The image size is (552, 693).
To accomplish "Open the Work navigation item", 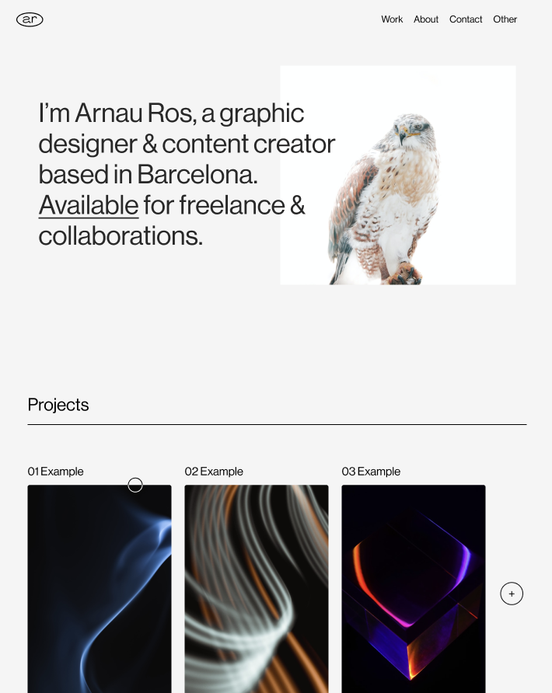I will pos(392,19).
